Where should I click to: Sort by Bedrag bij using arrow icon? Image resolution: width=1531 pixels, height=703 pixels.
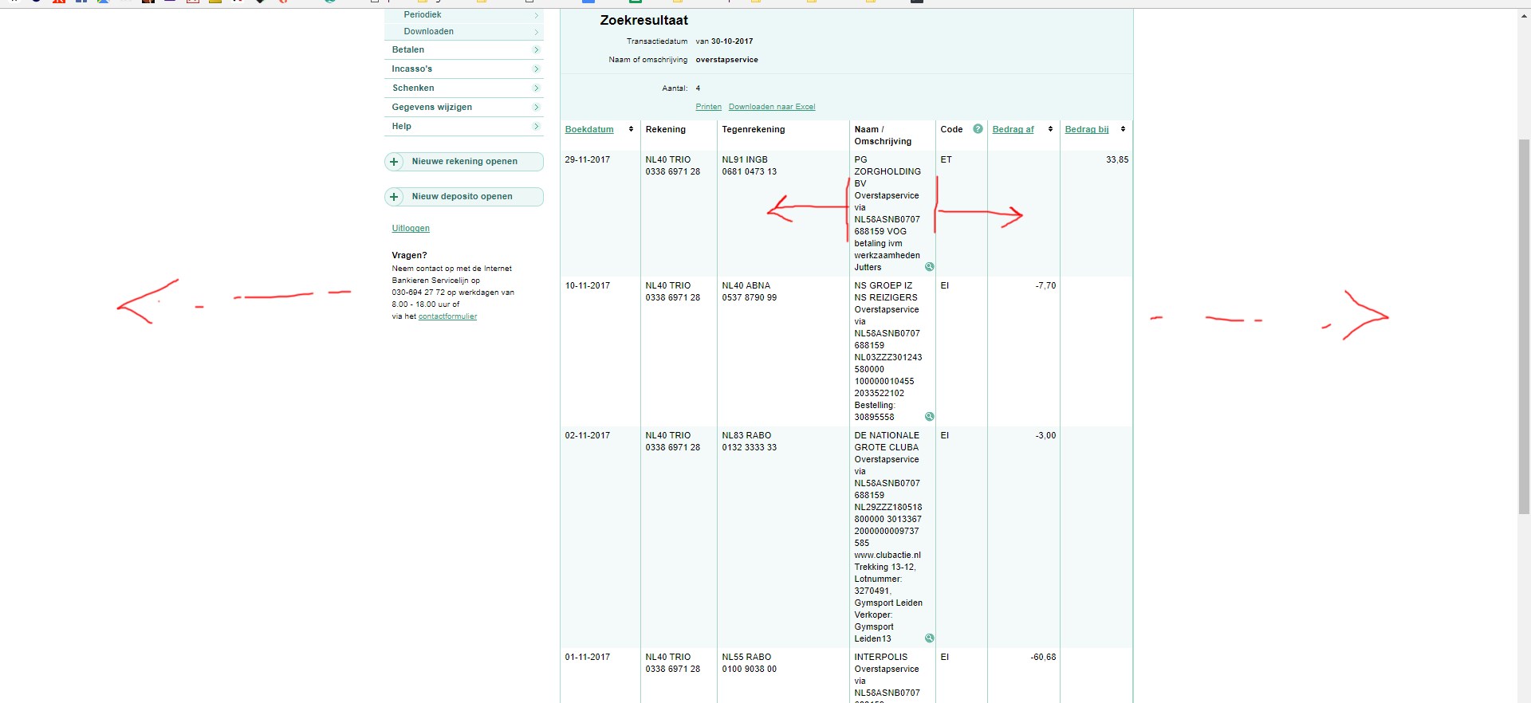(x=1123, y=129)
